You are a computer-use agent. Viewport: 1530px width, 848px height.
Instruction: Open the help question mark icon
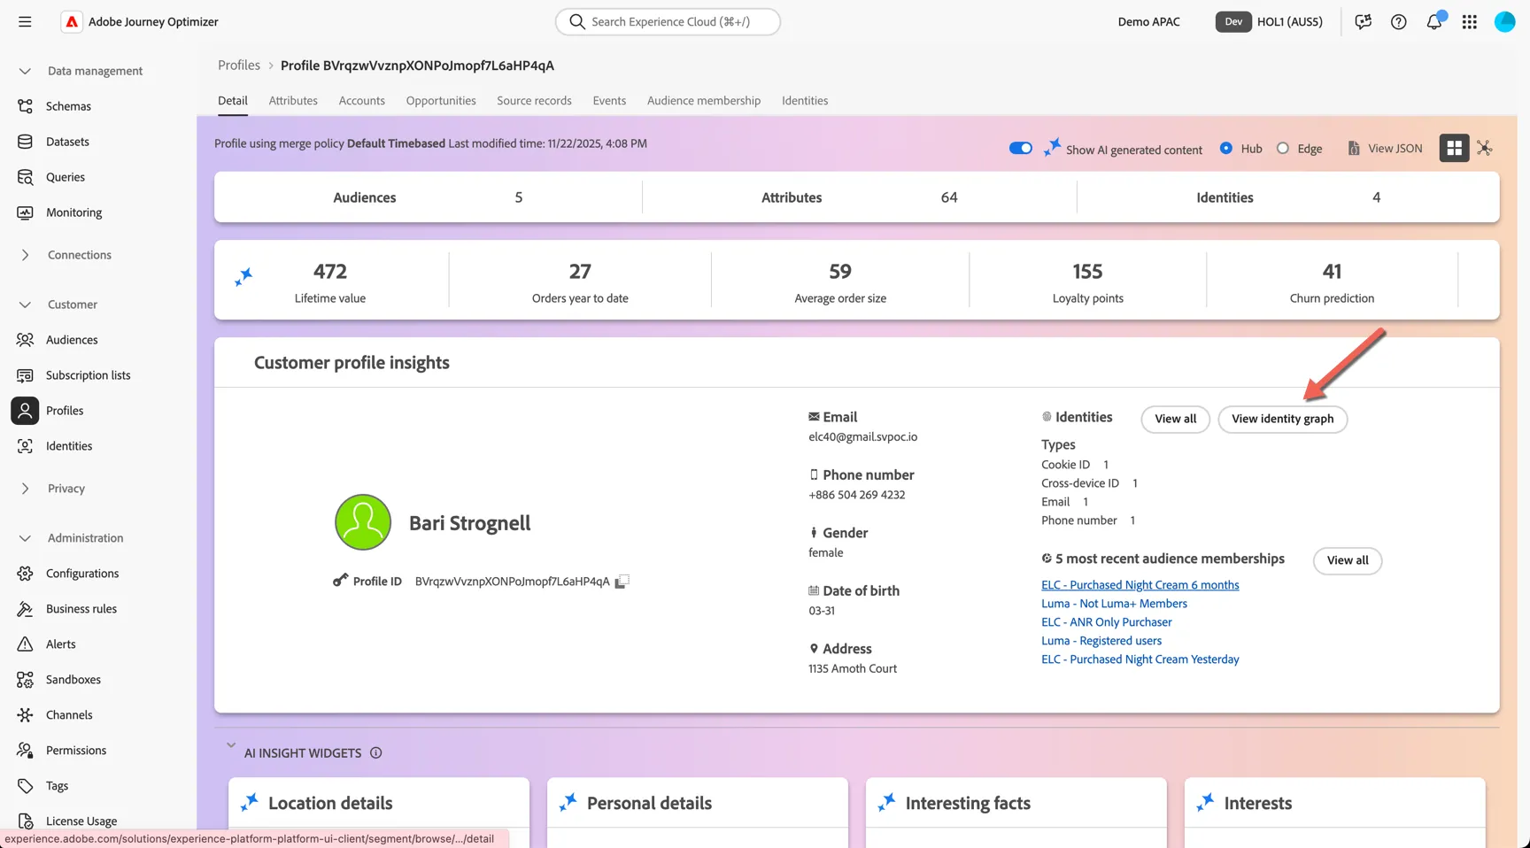[1398, 22]
